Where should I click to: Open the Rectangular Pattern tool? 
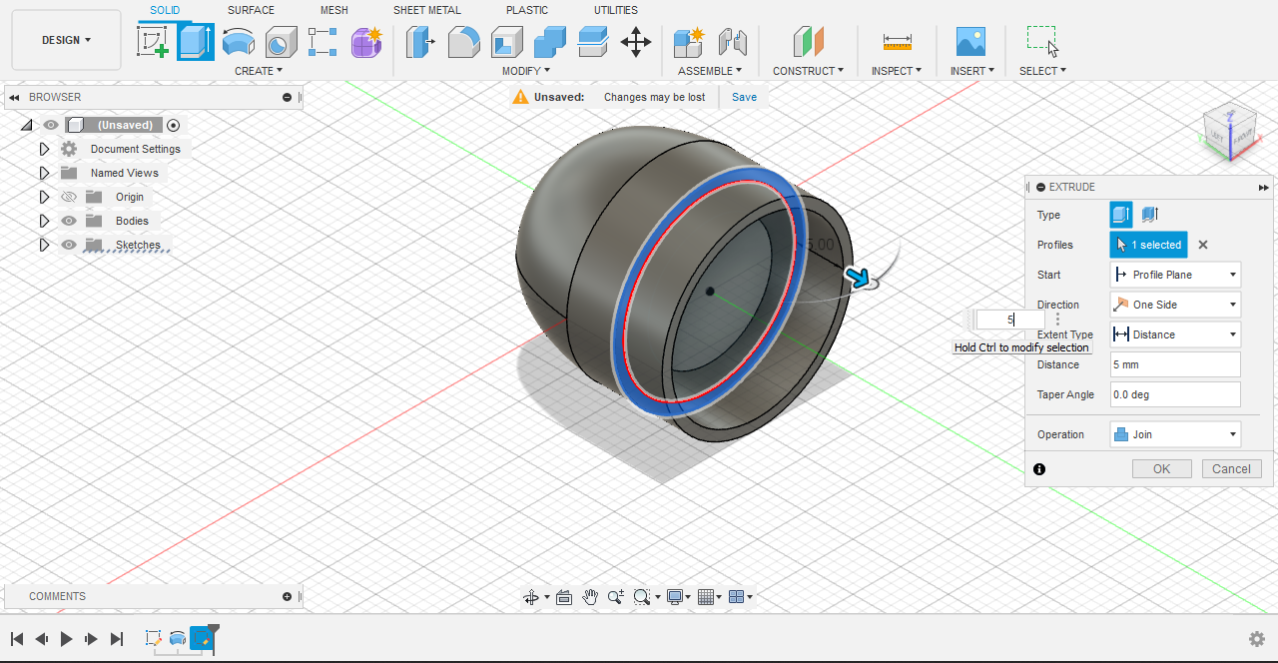point(322,42)
